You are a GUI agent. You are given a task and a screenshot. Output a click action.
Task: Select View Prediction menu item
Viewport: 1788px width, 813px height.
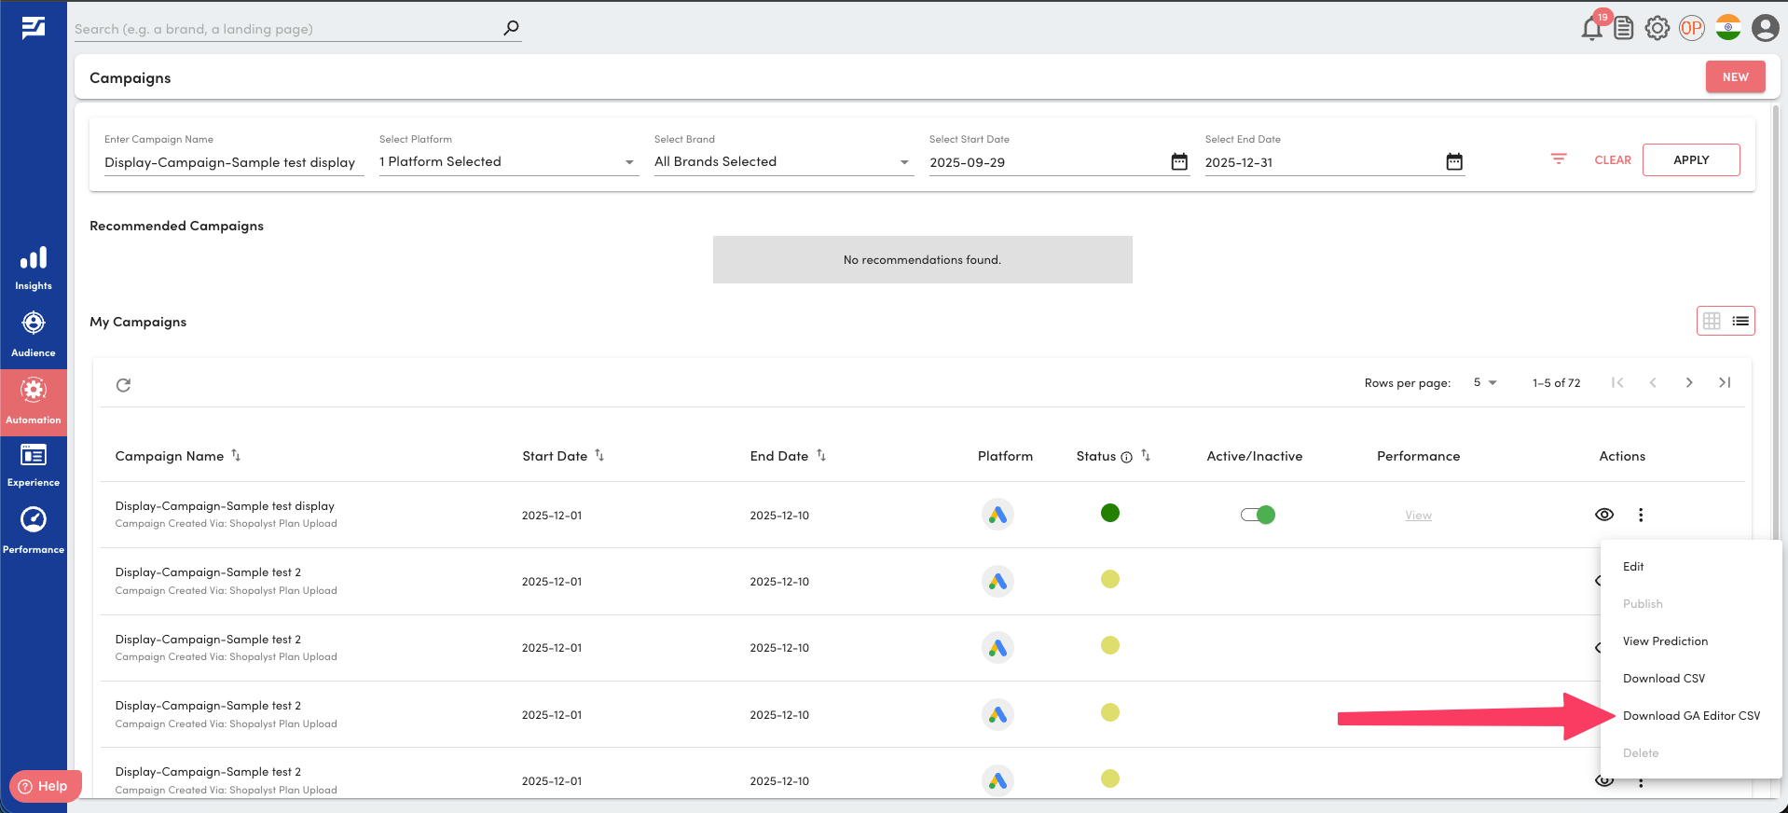pyautogui.click(x=1691, y=641)
